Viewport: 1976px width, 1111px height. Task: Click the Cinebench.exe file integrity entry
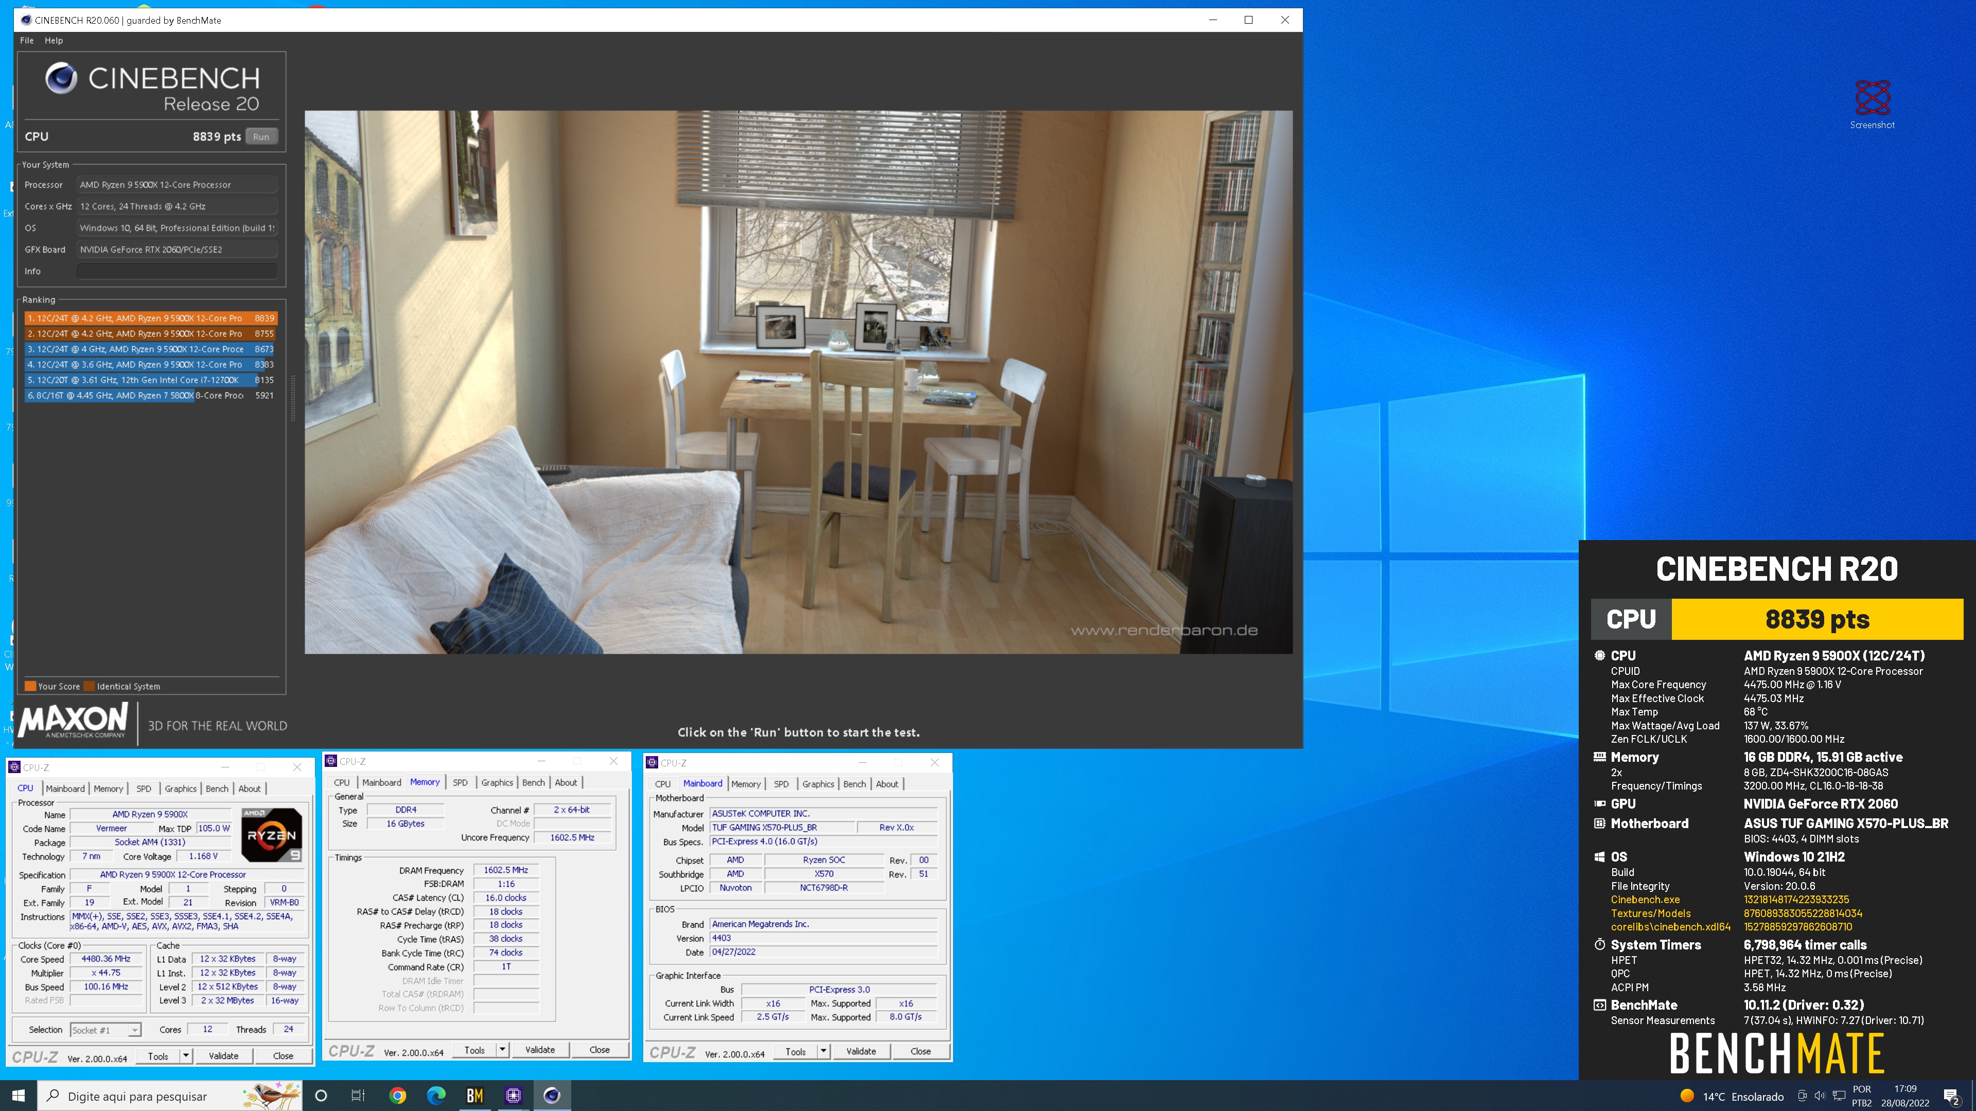pyautogui.click(x=1645, y=900)
